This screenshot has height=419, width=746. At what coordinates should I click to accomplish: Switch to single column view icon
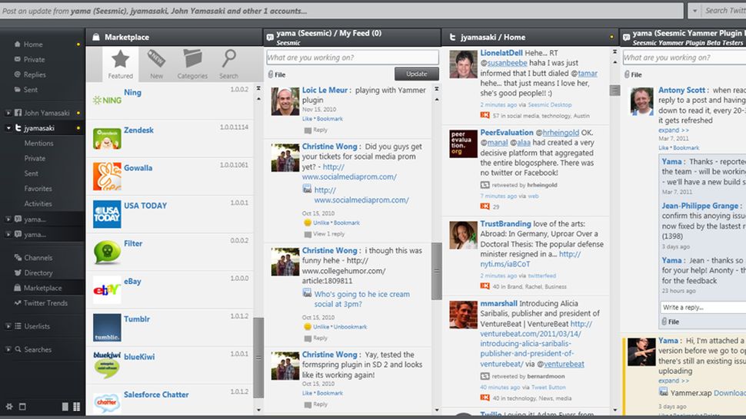coord(65,407)
